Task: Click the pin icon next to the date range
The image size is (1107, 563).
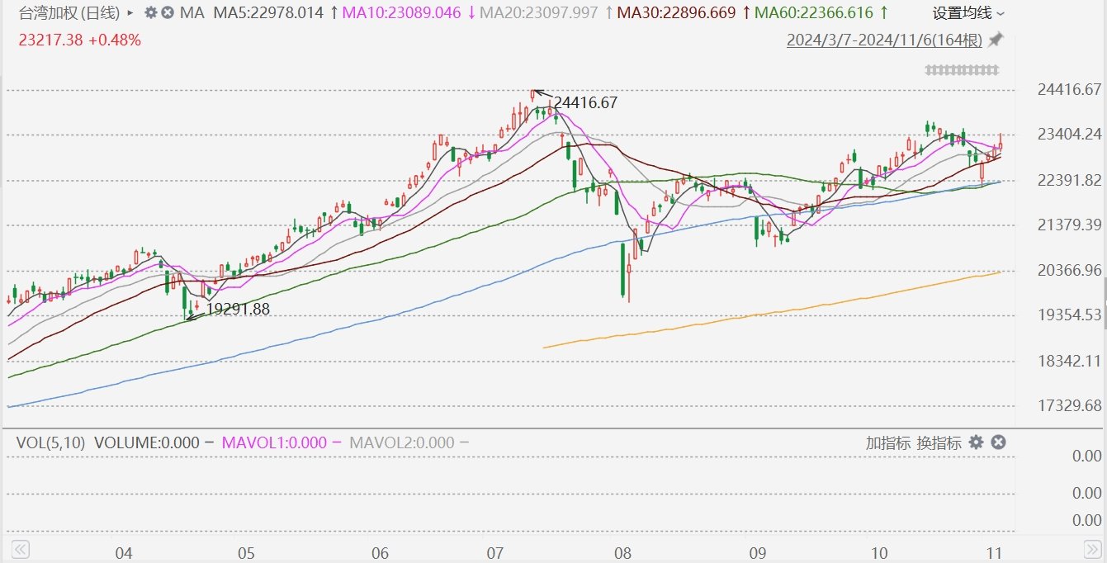Action: [x=996, y=40]
